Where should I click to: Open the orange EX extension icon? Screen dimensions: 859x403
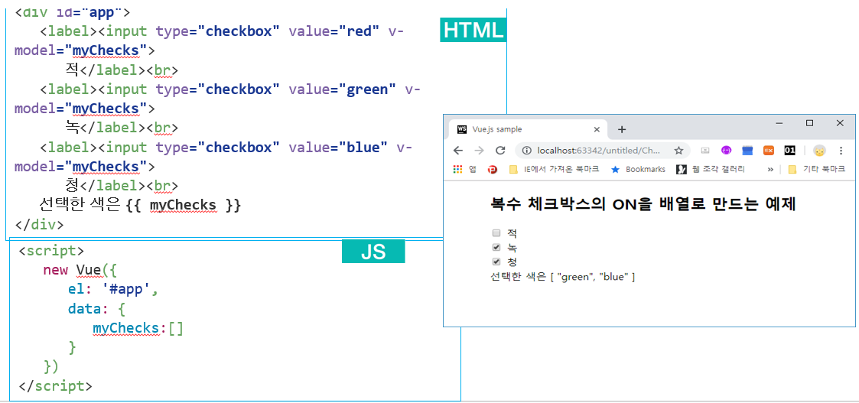[x=769, y=151]
